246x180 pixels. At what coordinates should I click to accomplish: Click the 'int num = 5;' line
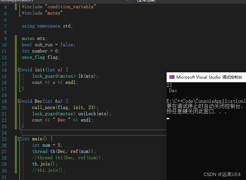tap(47, 145)
